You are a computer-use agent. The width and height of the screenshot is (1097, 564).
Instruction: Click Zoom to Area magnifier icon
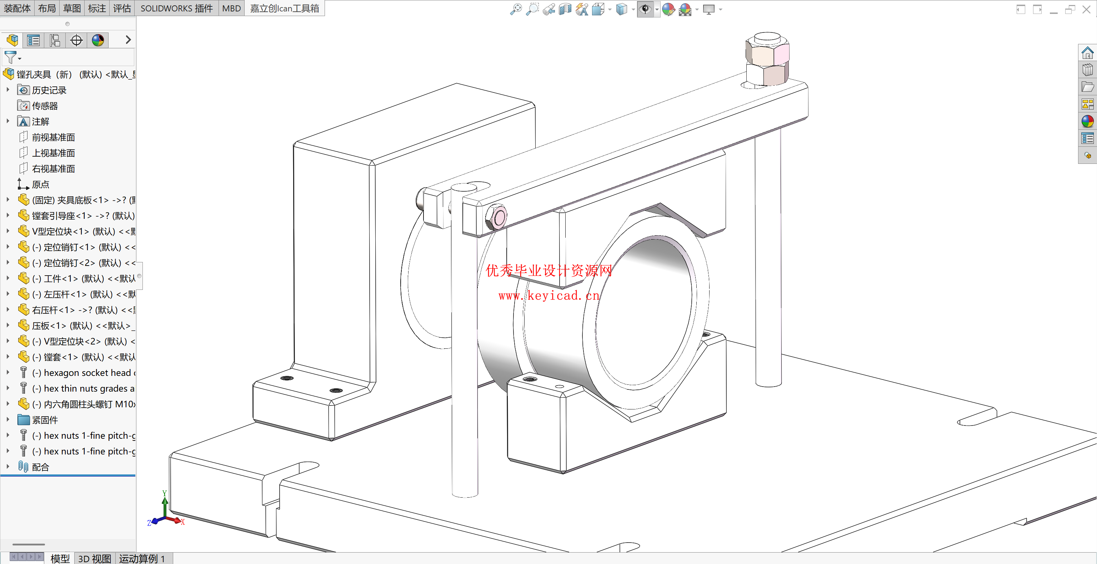[532, 9]
